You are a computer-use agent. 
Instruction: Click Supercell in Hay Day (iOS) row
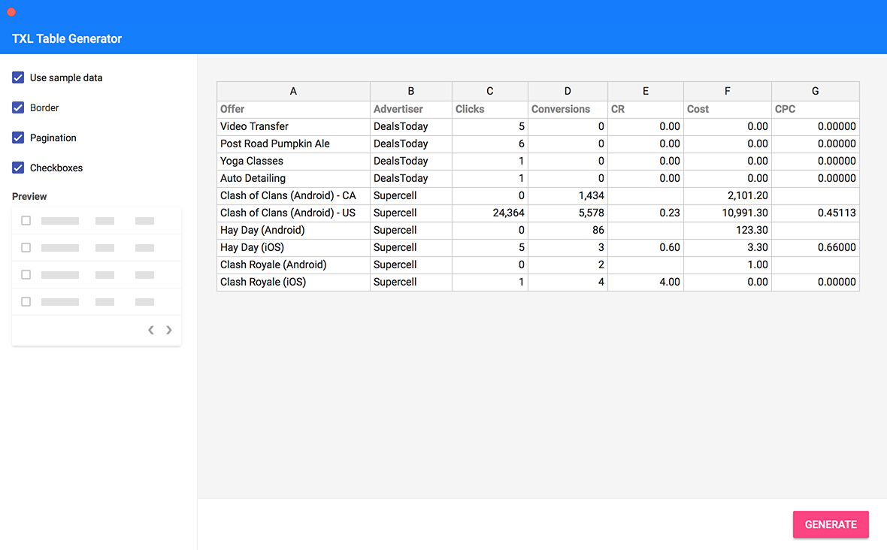pos(410,248)
